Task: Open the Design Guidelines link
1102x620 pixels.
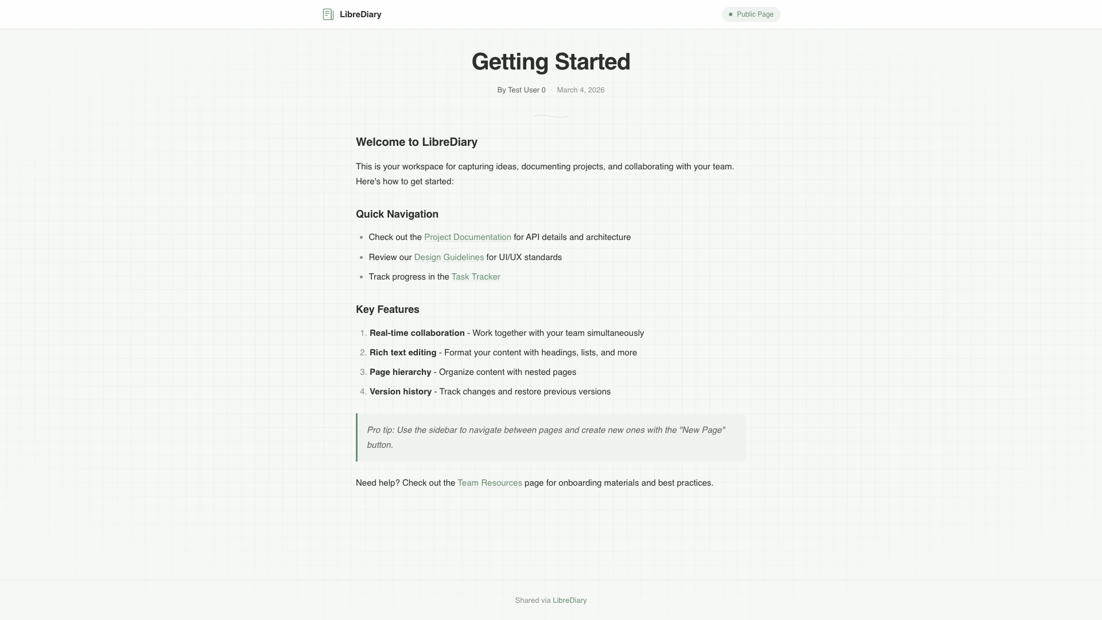Action: point(448,257)
